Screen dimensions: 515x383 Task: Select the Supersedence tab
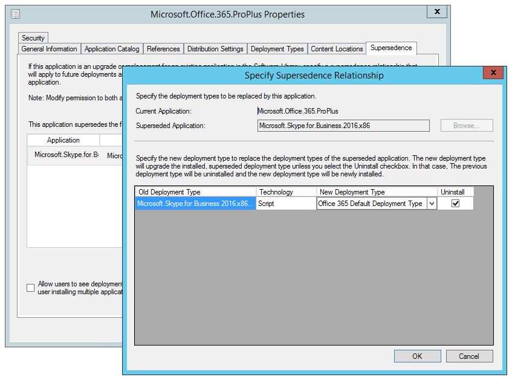point(391,48)
